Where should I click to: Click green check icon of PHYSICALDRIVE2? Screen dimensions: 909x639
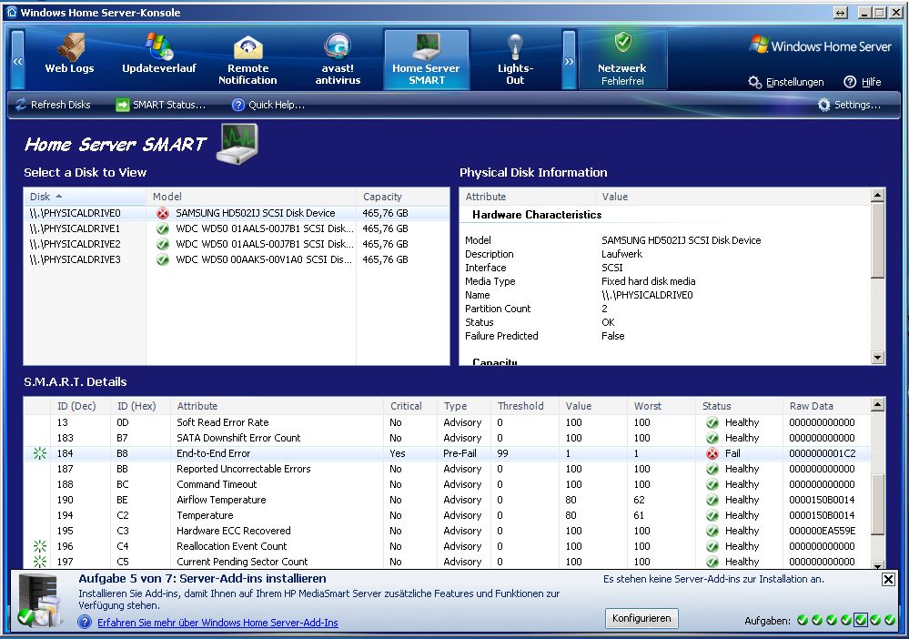(163, 244)
